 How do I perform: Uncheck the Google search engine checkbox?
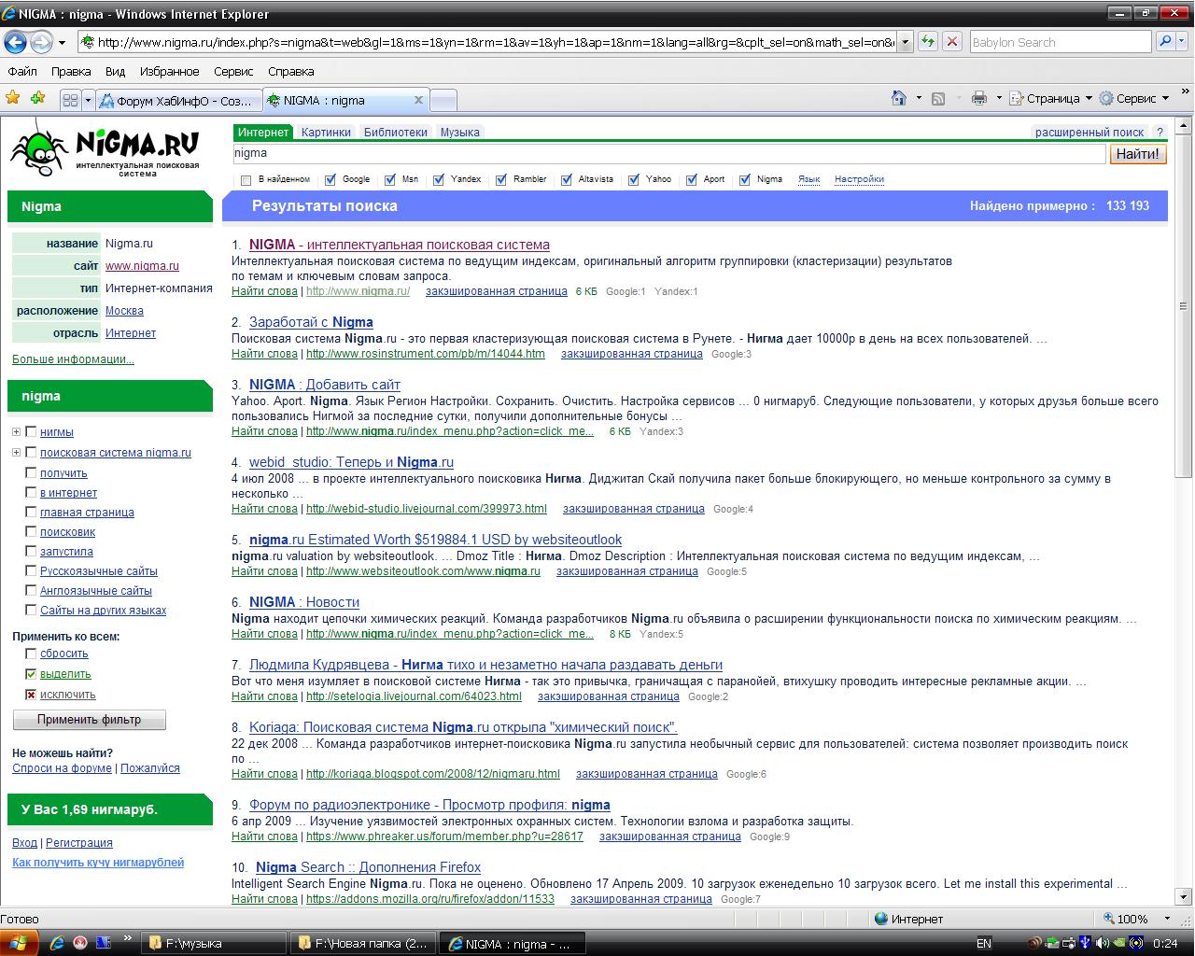330,180
